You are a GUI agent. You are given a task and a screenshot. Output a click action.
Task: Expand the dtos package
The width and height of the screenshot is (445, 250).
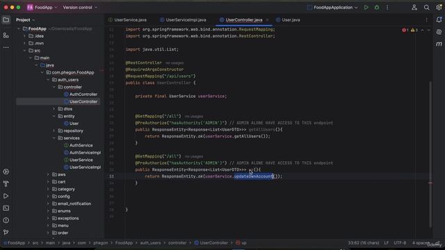54,109
